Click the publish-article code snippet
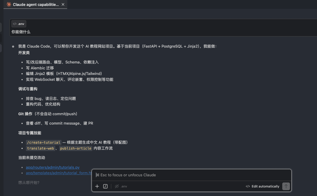This screenshot has width=317, height=196. coord(76,148)
